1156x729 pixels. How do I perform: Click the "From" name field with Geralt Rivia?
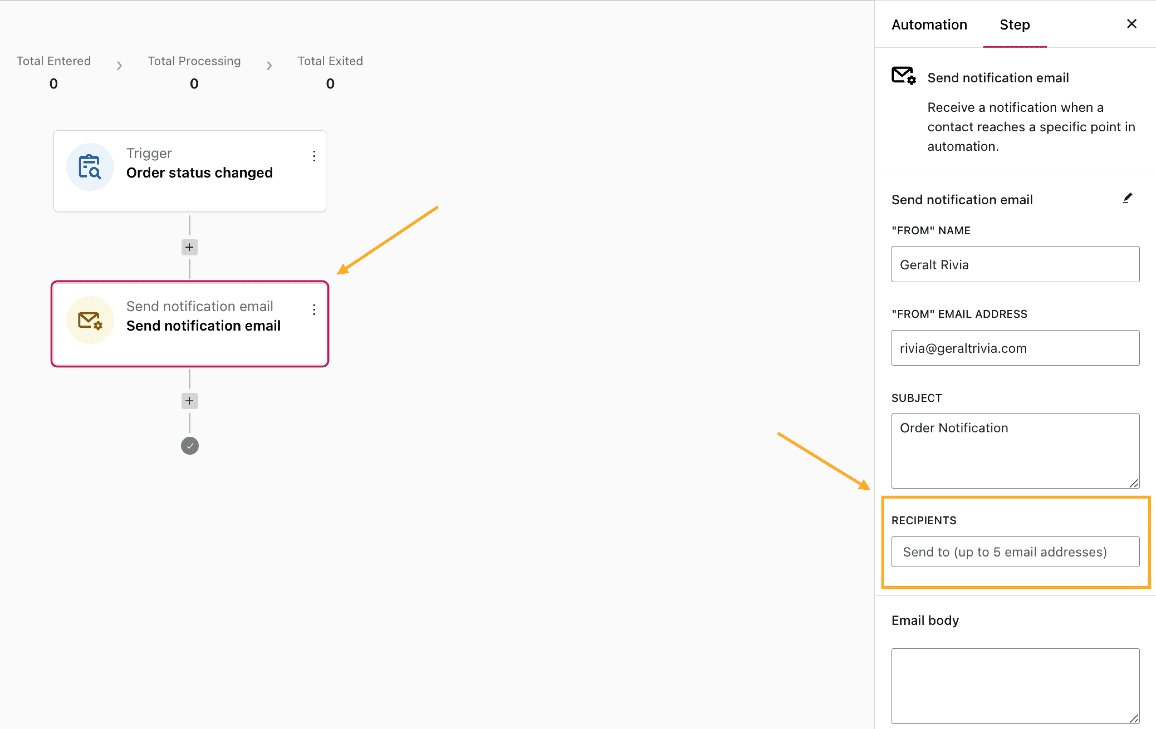point(1015,264)
